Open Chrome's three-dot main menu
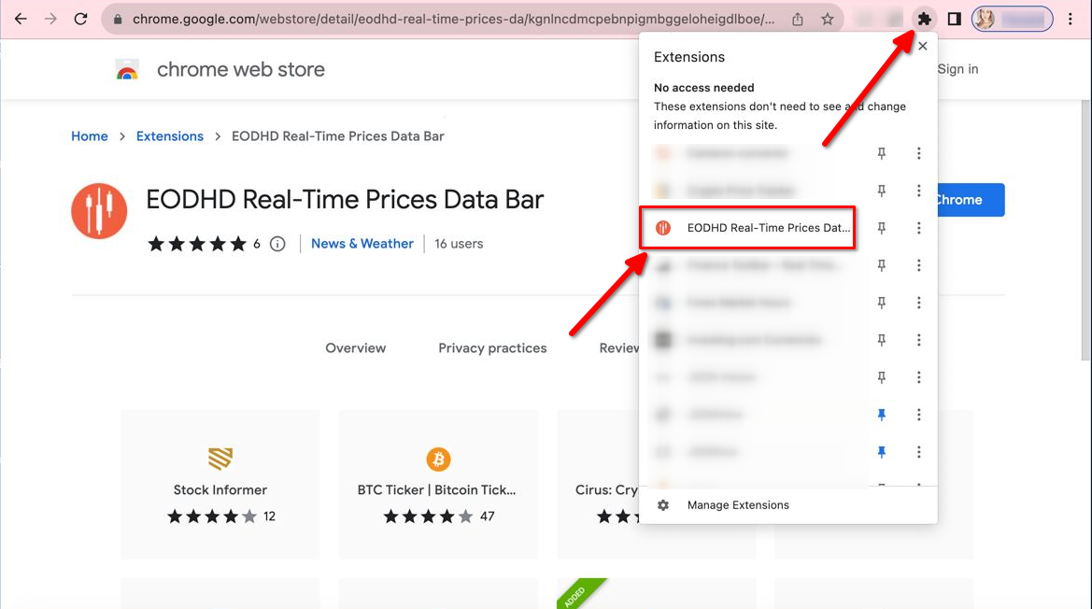 pyautogui.click(x=1071, y=19)
